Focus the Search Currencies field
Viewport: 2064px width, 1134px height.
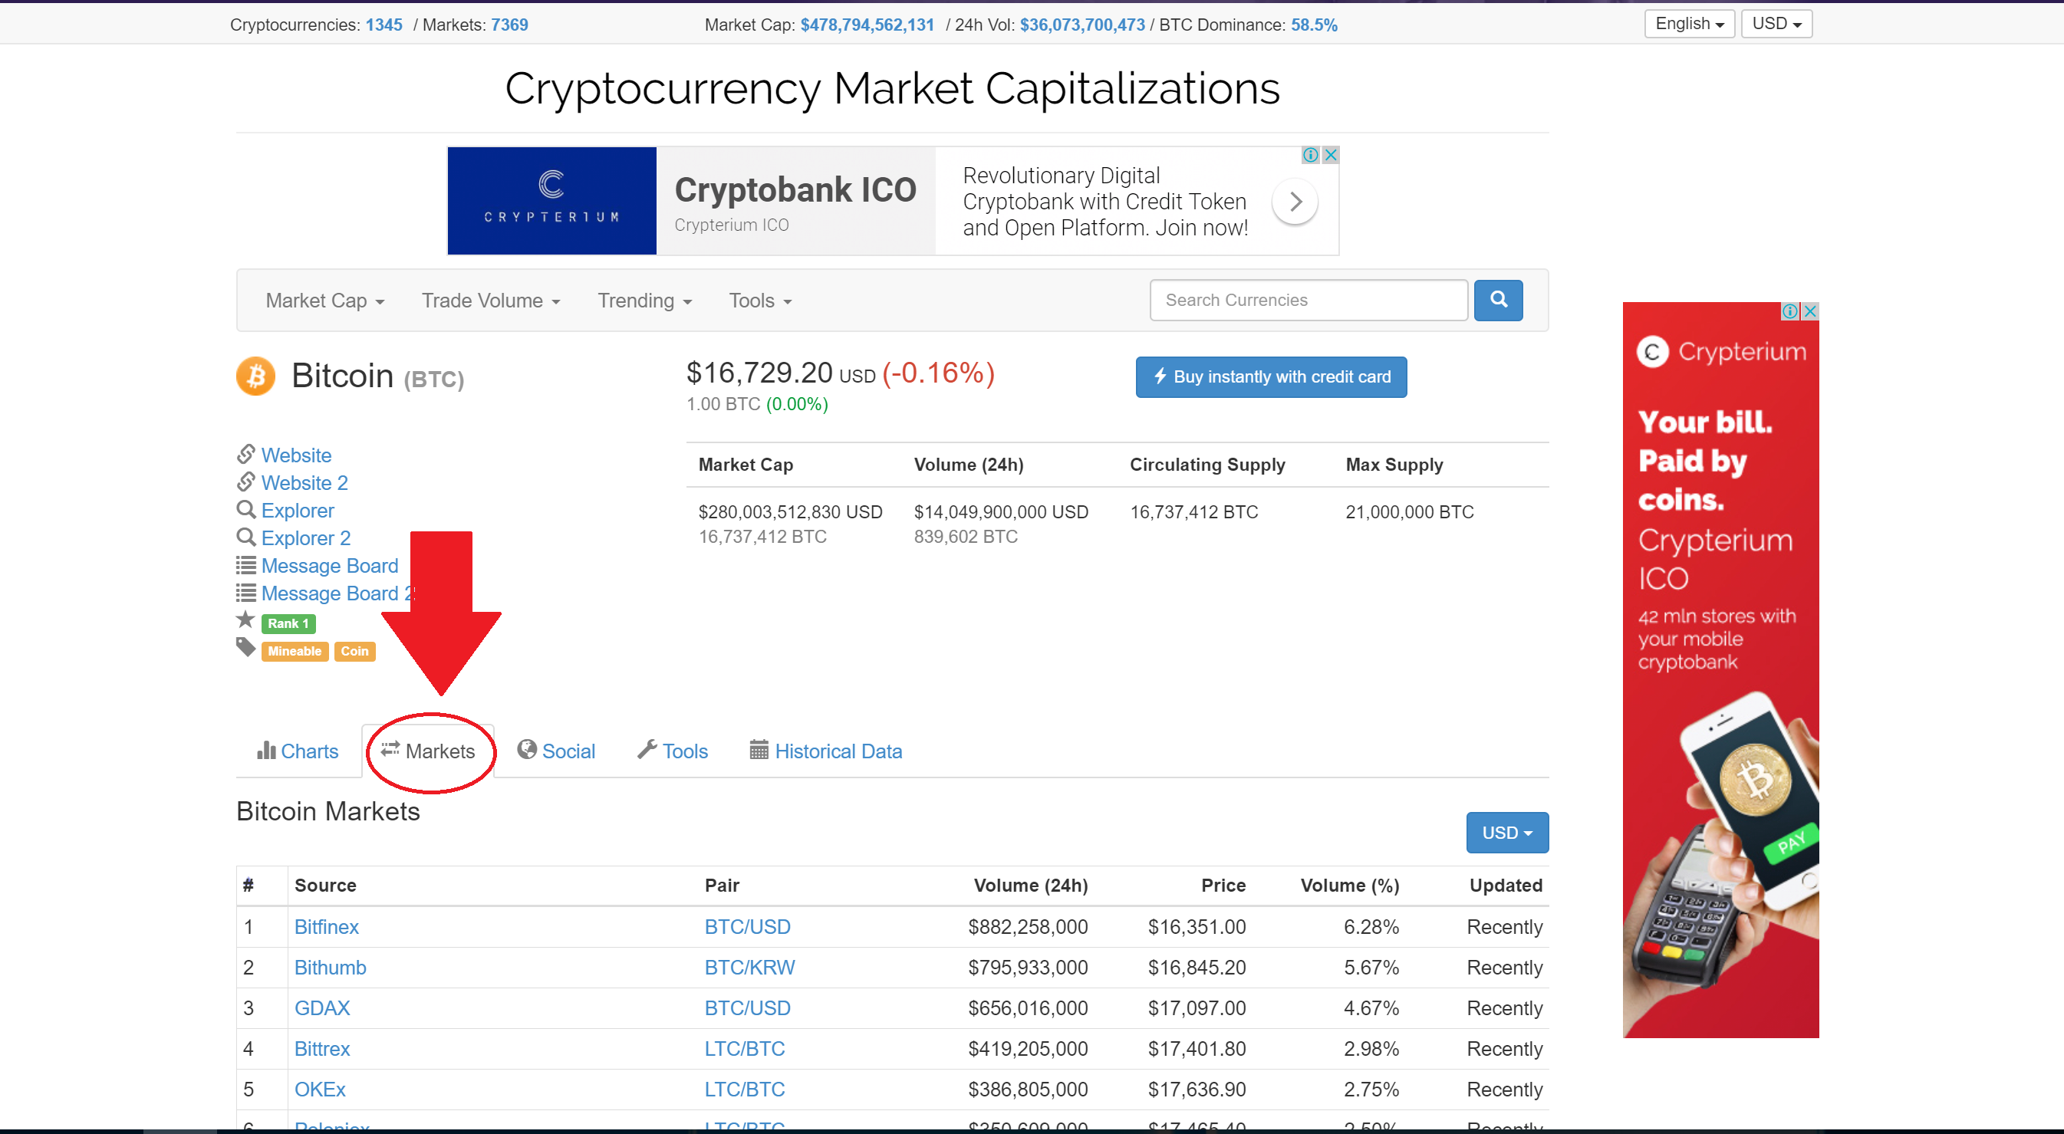pyautogui.click(x=1309, y=301)
